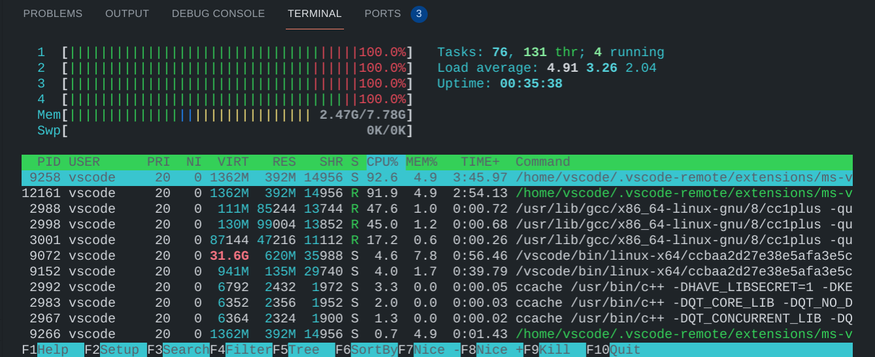Sort by the CPU% column header
The width and height of the screenshot is (875, 357).
pyautogui.click(x=383, y=162)
